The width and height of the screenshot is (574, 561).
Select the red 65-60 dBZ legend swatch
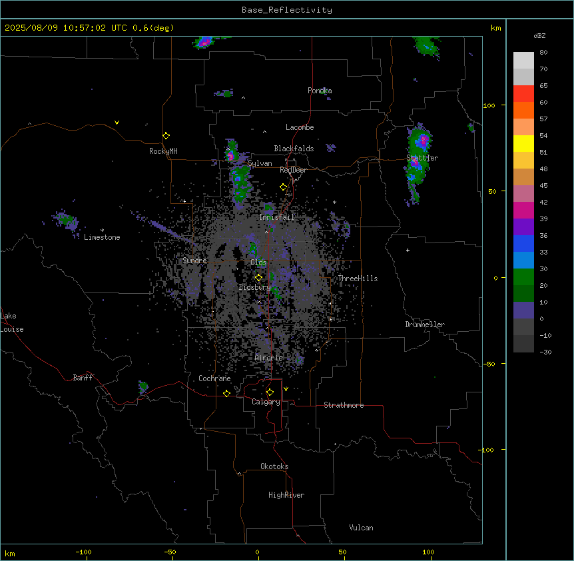click(x=523, y=94)
